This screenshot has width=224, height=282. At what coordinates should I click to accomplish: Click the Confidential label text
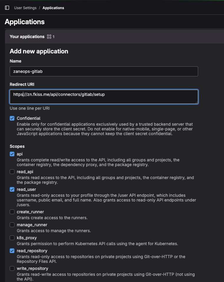pos(29,118)
